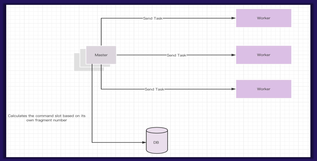317x161 pixels.
Task: Select the Master node box
Action: click(101, 55)
